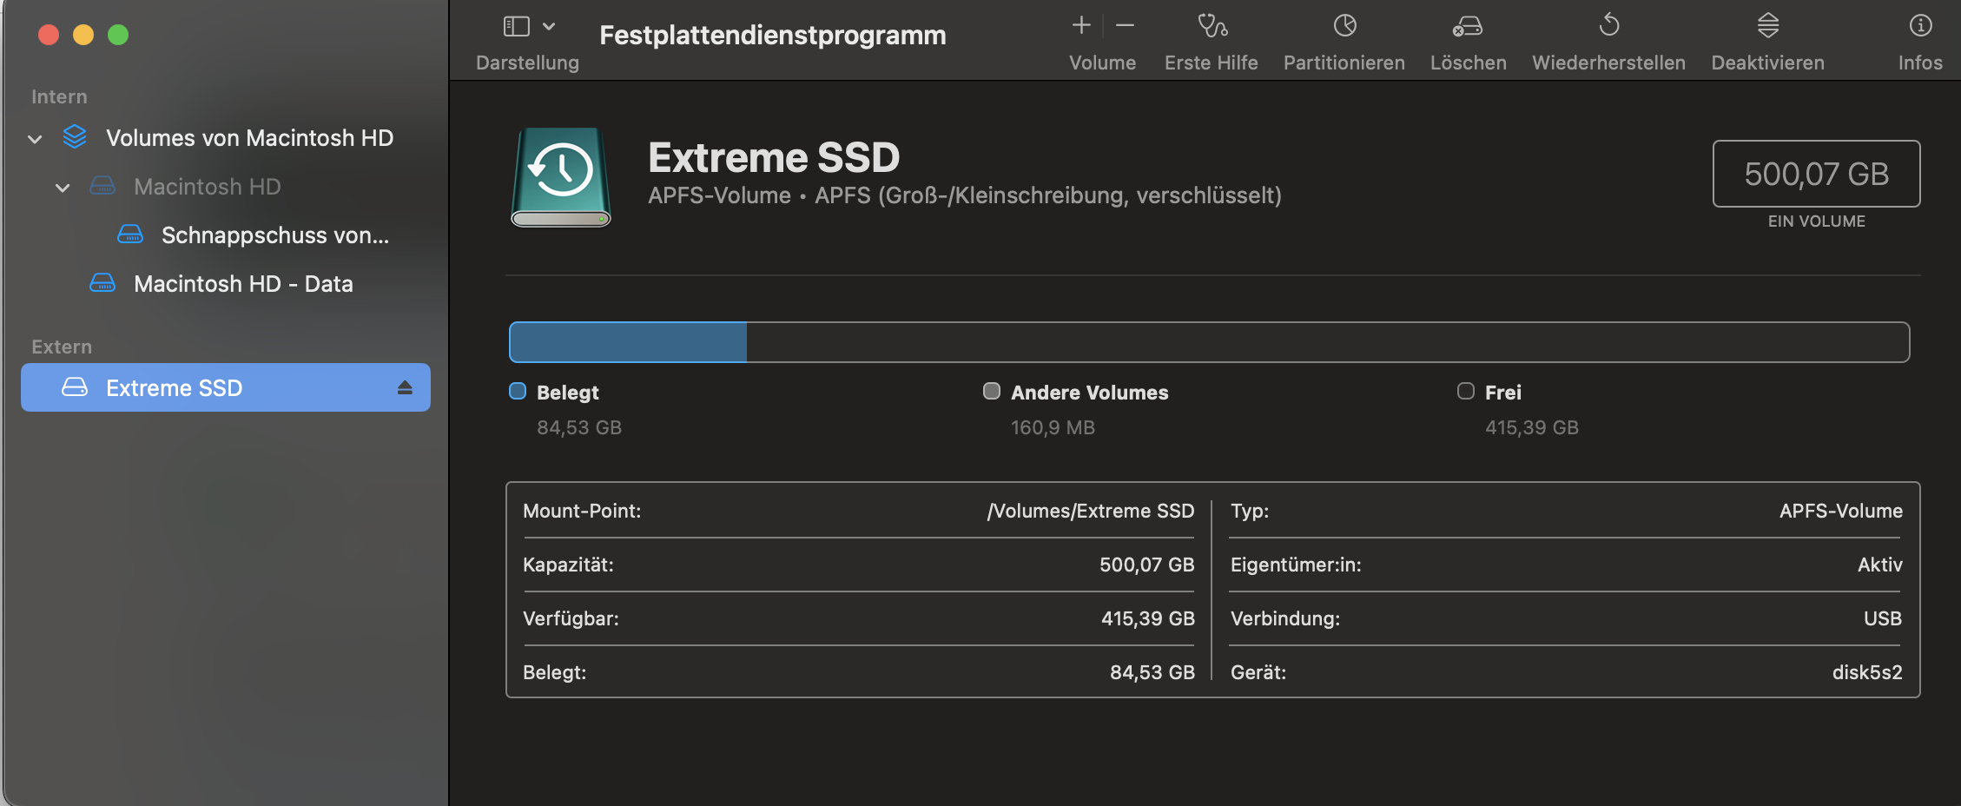Open the Infos information icon
The image size is (1961, 806).
click(x=1920, y=26)
